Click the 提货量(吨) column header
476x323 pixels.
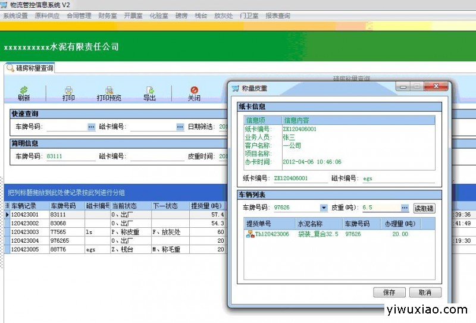[x=208, y=206]
